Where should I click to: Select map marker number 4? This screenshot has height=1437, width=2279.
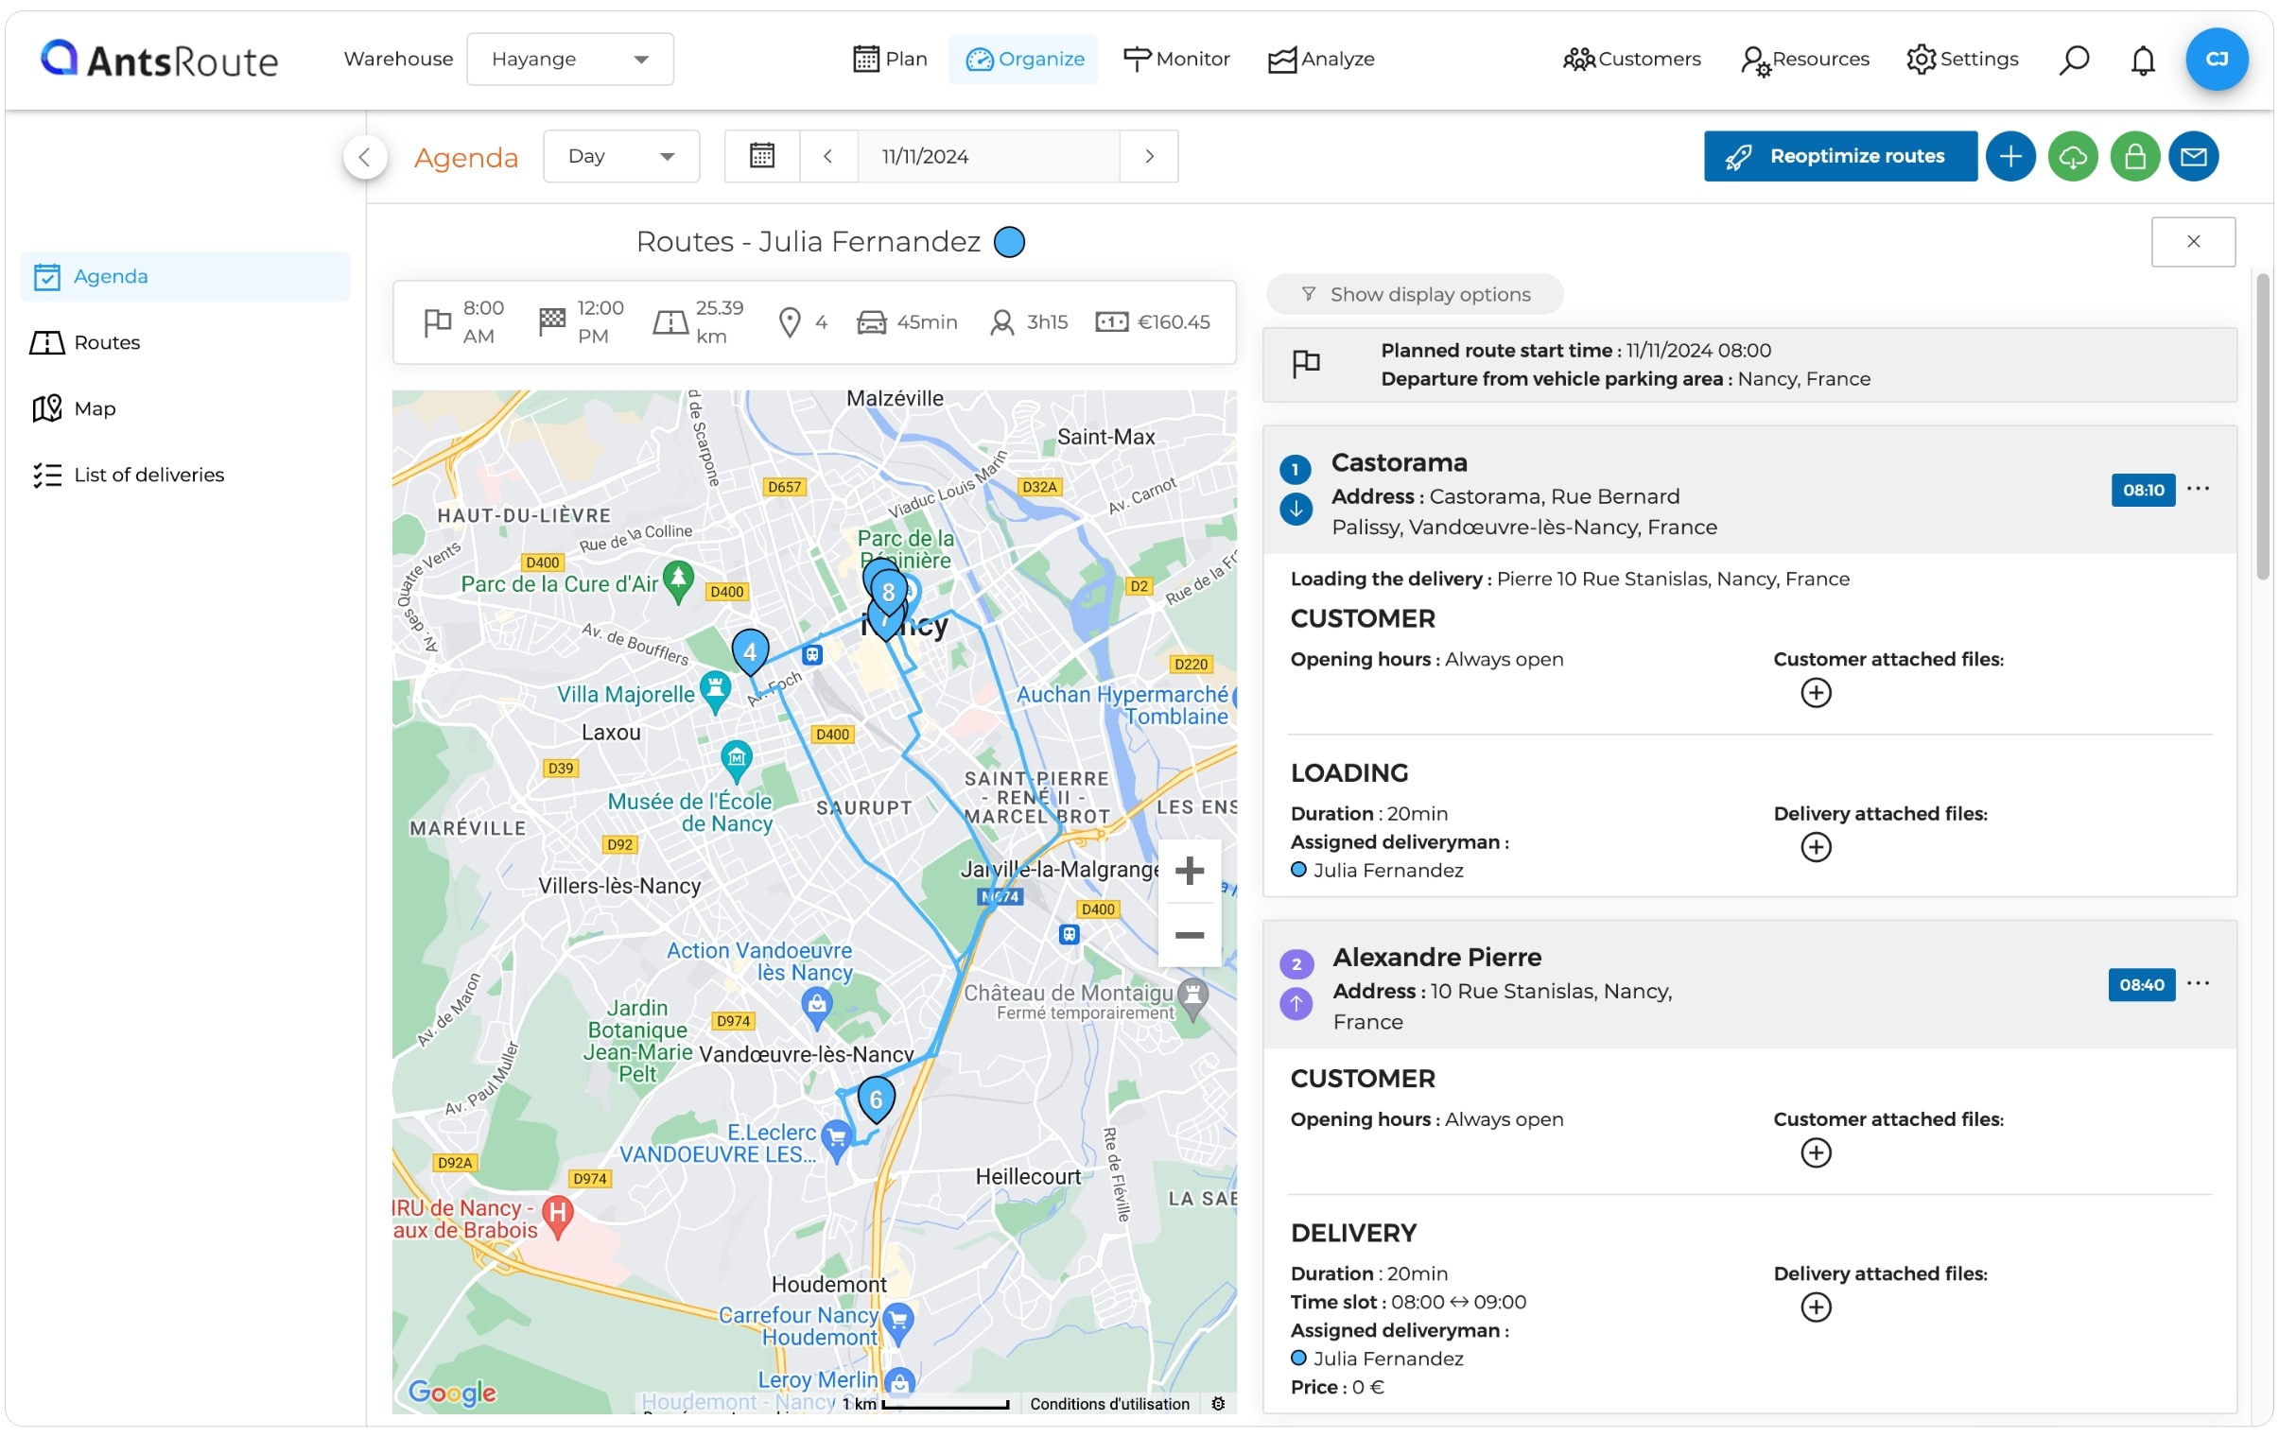(x=751, y=651)
